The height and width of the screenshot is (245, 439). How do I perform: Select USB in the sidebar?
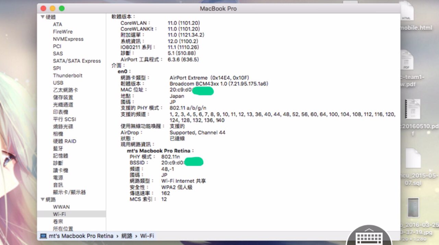tap(58, 83)
